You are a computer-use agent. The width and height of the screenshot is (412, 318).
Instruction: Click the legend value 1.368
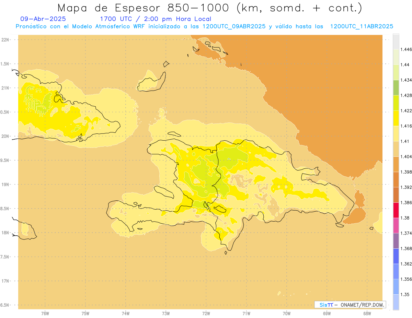click(406, 248)
